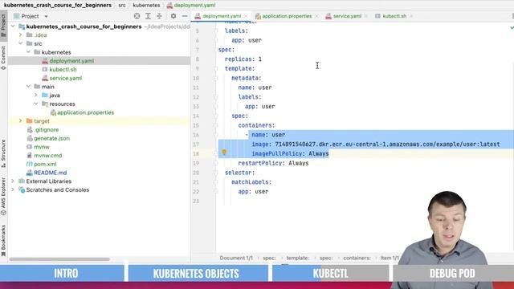Click the src breadcrumb in navigation bar
Screen dimensions: 514x289
click(122, 6)
